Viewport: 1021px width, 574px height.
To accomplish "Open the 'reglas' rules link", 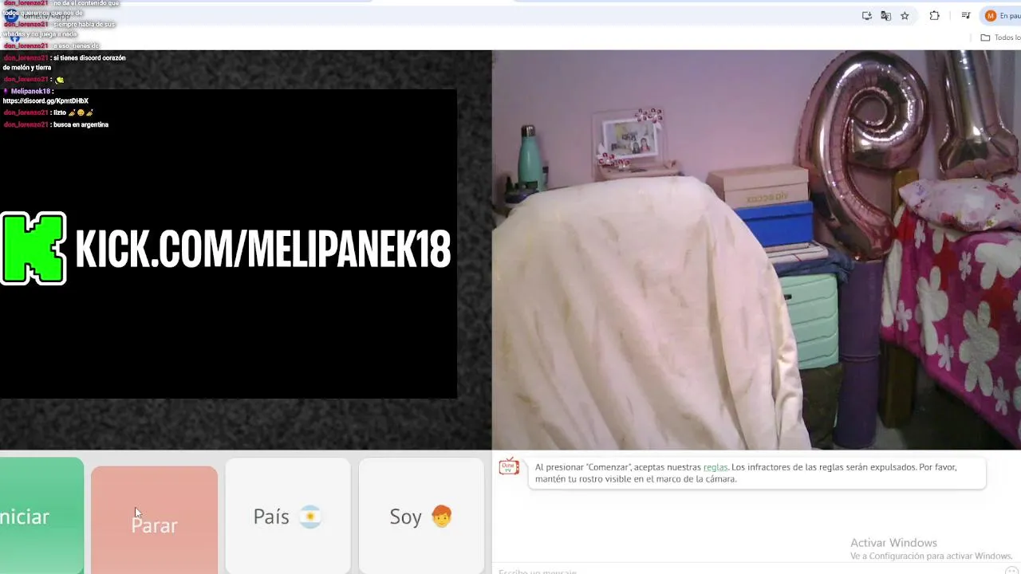I will (715, 467).
